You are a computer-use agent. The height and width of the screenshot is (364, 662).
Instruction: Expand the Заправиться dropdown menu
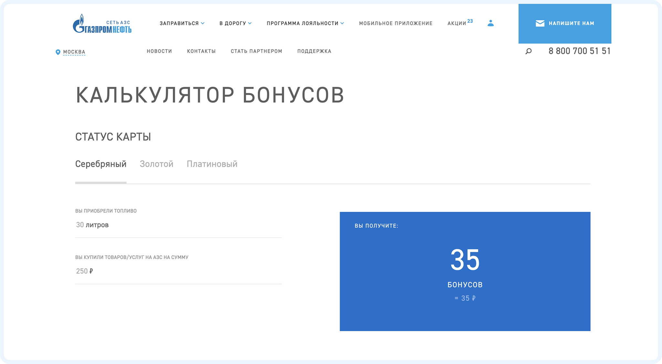[x=182, y=23]
